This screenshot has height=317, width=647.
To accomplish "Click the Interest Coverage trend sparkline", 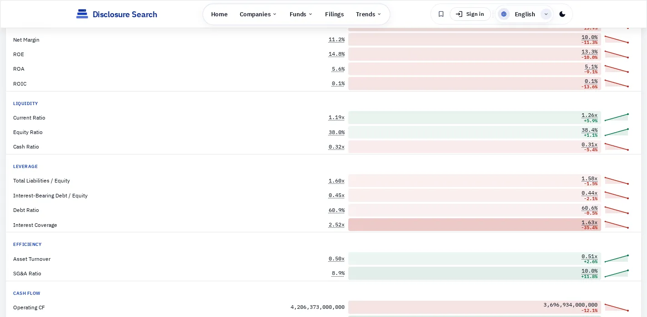I will tap(617, 225).
